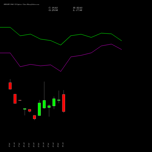Click the 15 Jul date label

[9, 145]
